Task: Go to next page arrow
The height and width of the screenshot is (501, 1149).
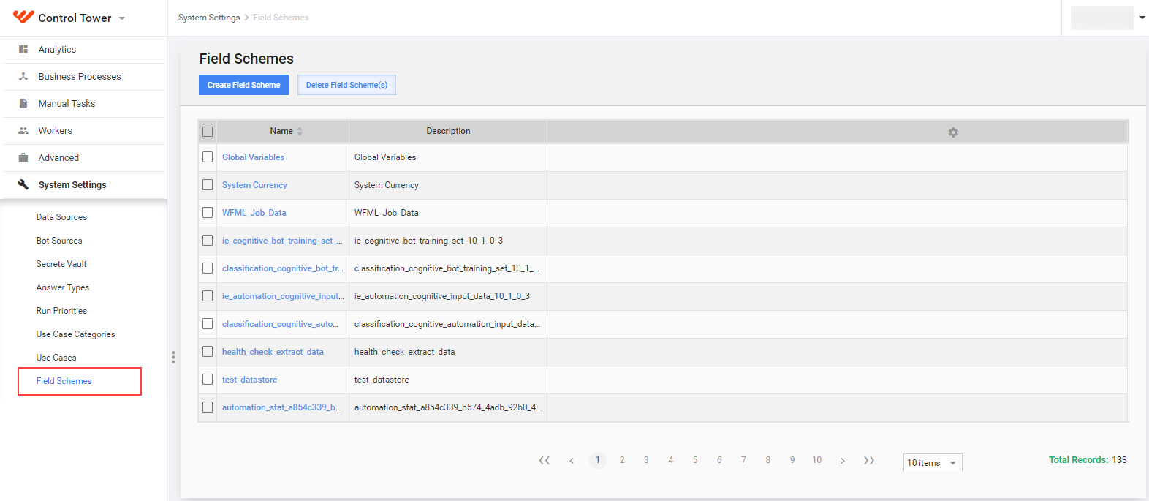Action: tap(843, 461)
